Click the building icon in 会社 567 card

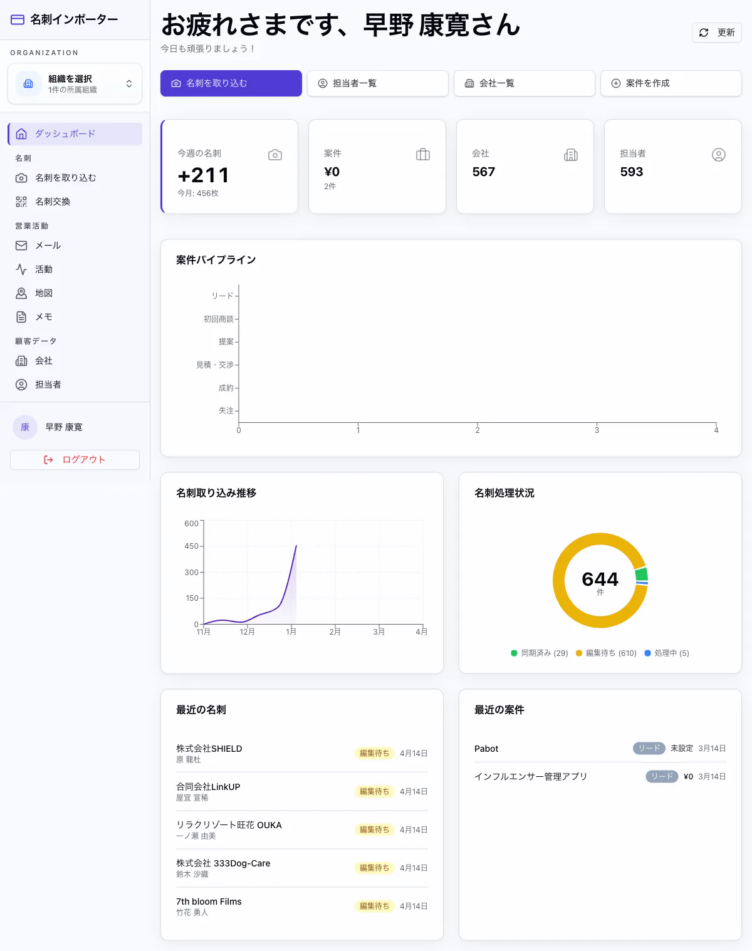click(x=571, y=155)
